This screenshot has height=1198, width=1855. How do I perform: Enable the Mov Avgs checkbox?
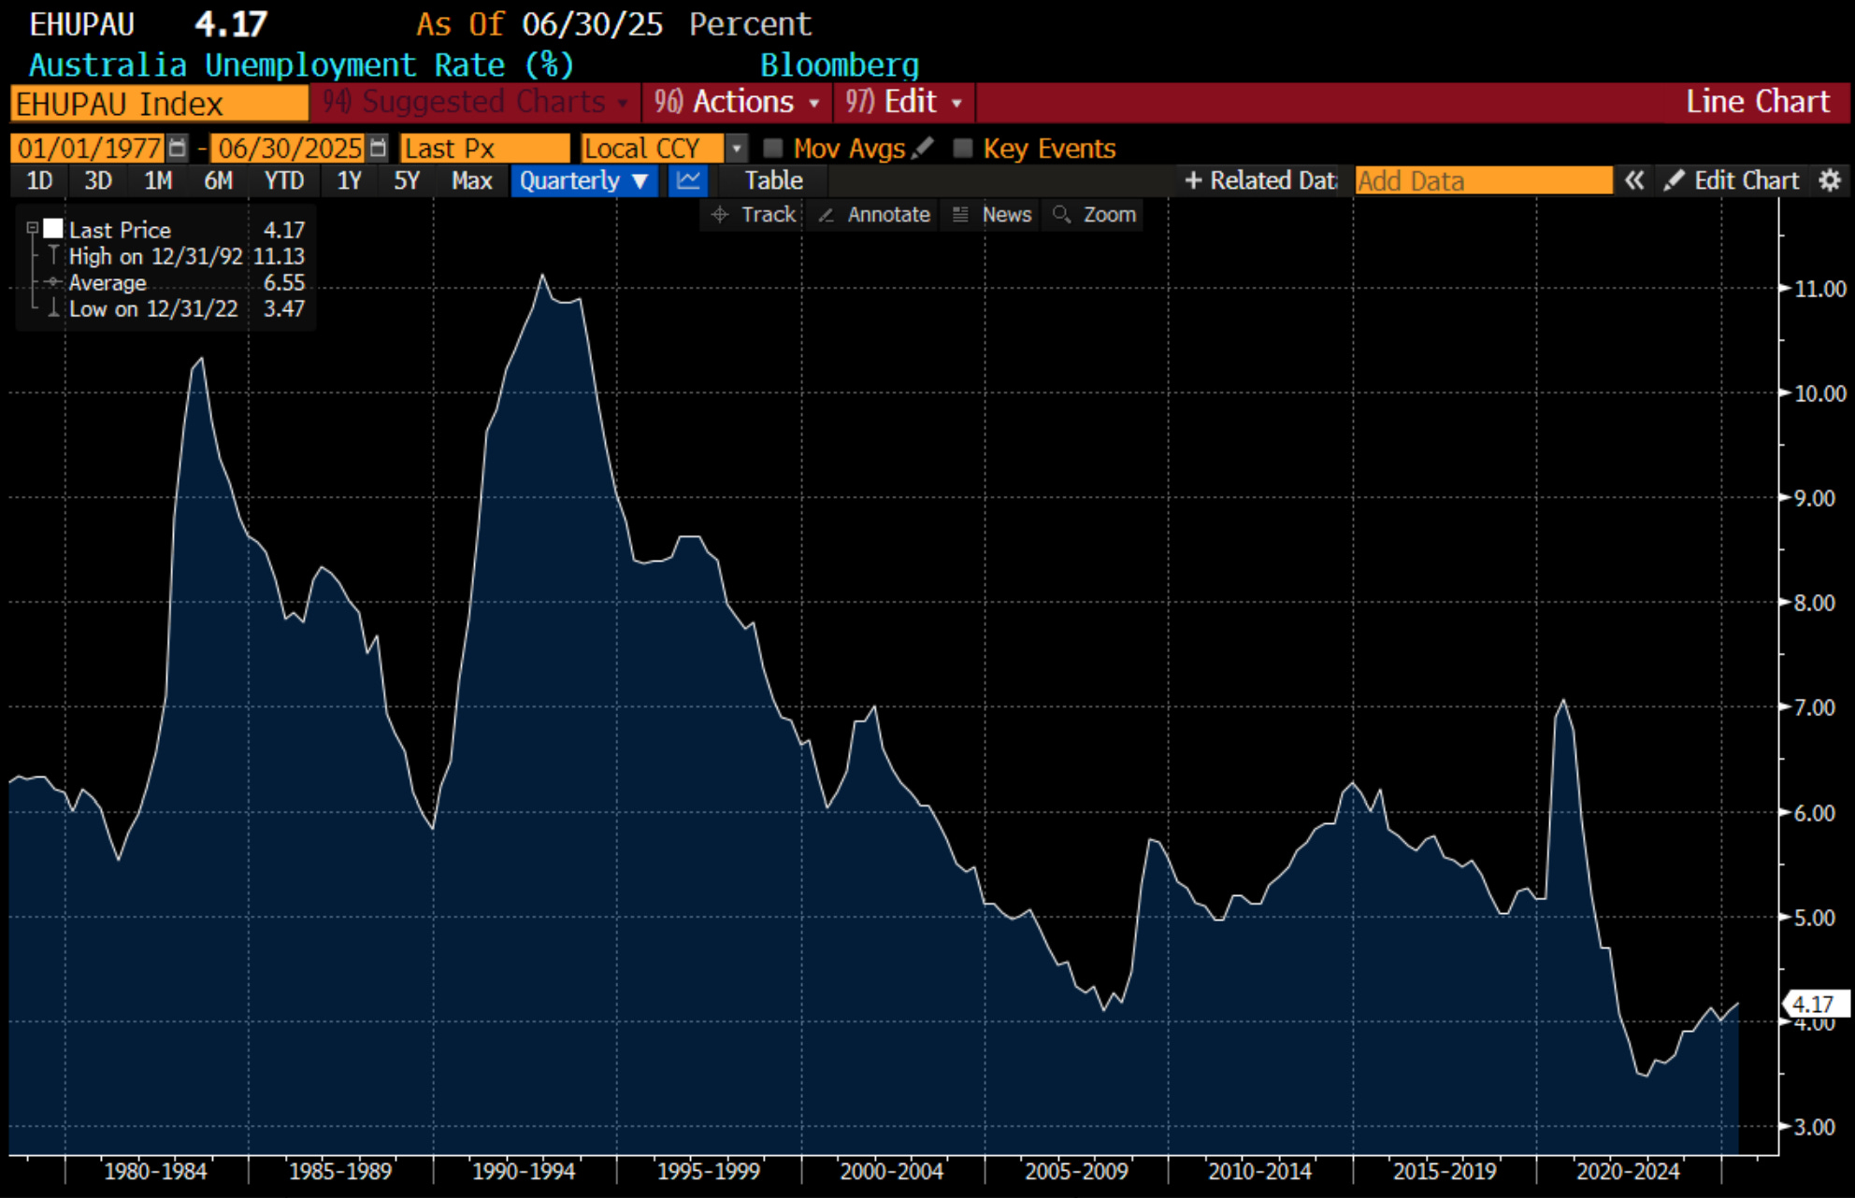[772, 148]
